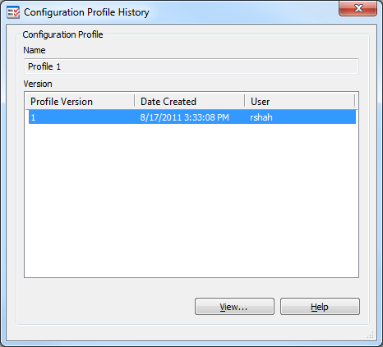
Task: Open the selected version with View...
Action: click(234, 307)
